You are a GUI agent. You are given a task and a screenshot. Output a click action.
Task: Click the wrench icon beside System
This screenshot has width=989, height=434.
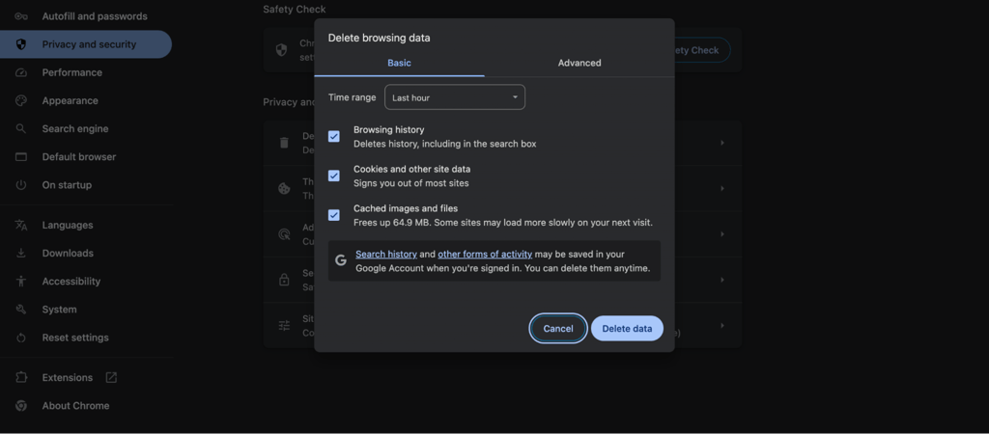[x=21, y=310]
